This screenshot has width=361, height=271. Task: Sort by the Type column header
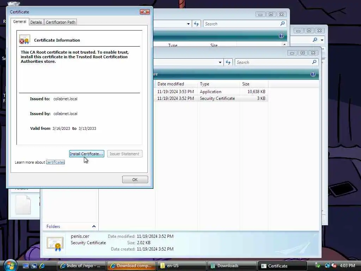coord(219,84)
